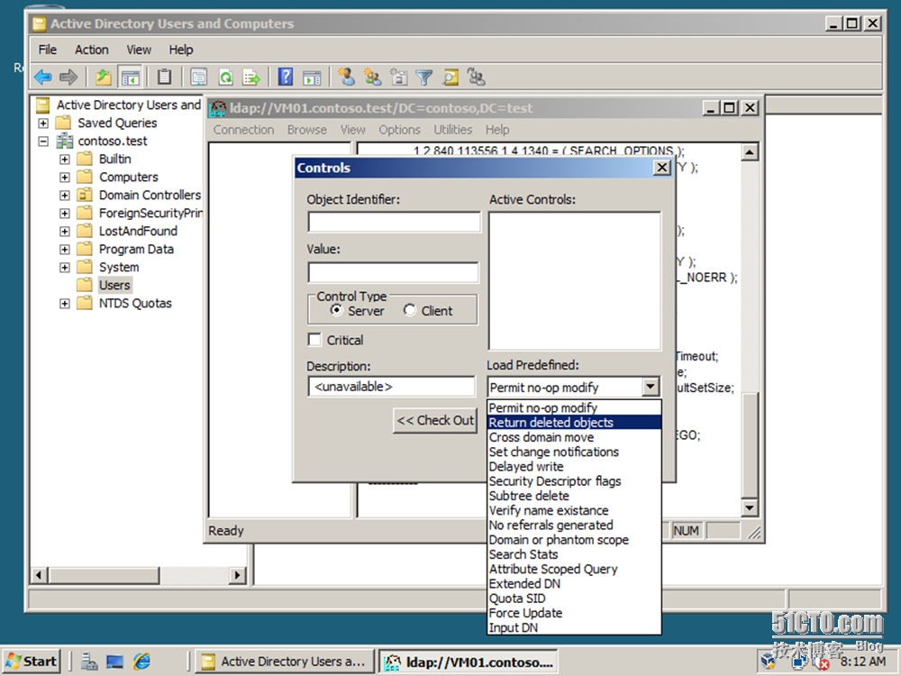Click the Create new organizational unit icon
The image size is (901, 676).
click(x=399, y=77)
